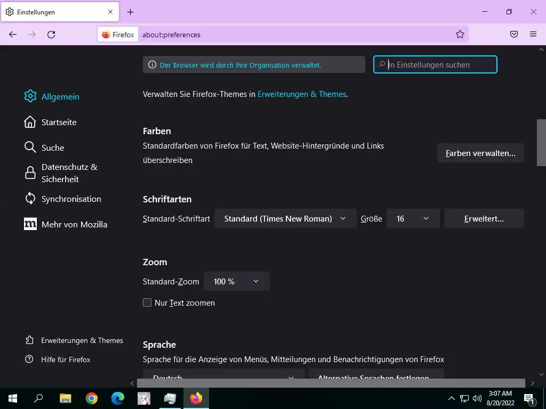This screenshot has width=546, height=409.
Task: Open the Windows Start menu
Action: click(x=13, y=398)
